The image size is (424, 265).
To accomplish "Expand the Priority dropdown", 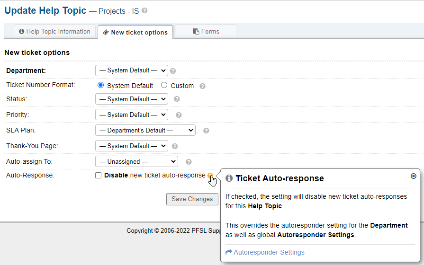I will tap(131, 115).
